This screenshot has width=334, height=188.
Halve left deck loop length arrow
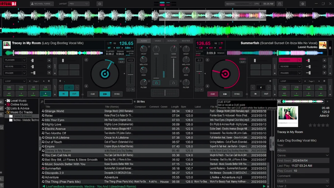(x=61, y=87)
